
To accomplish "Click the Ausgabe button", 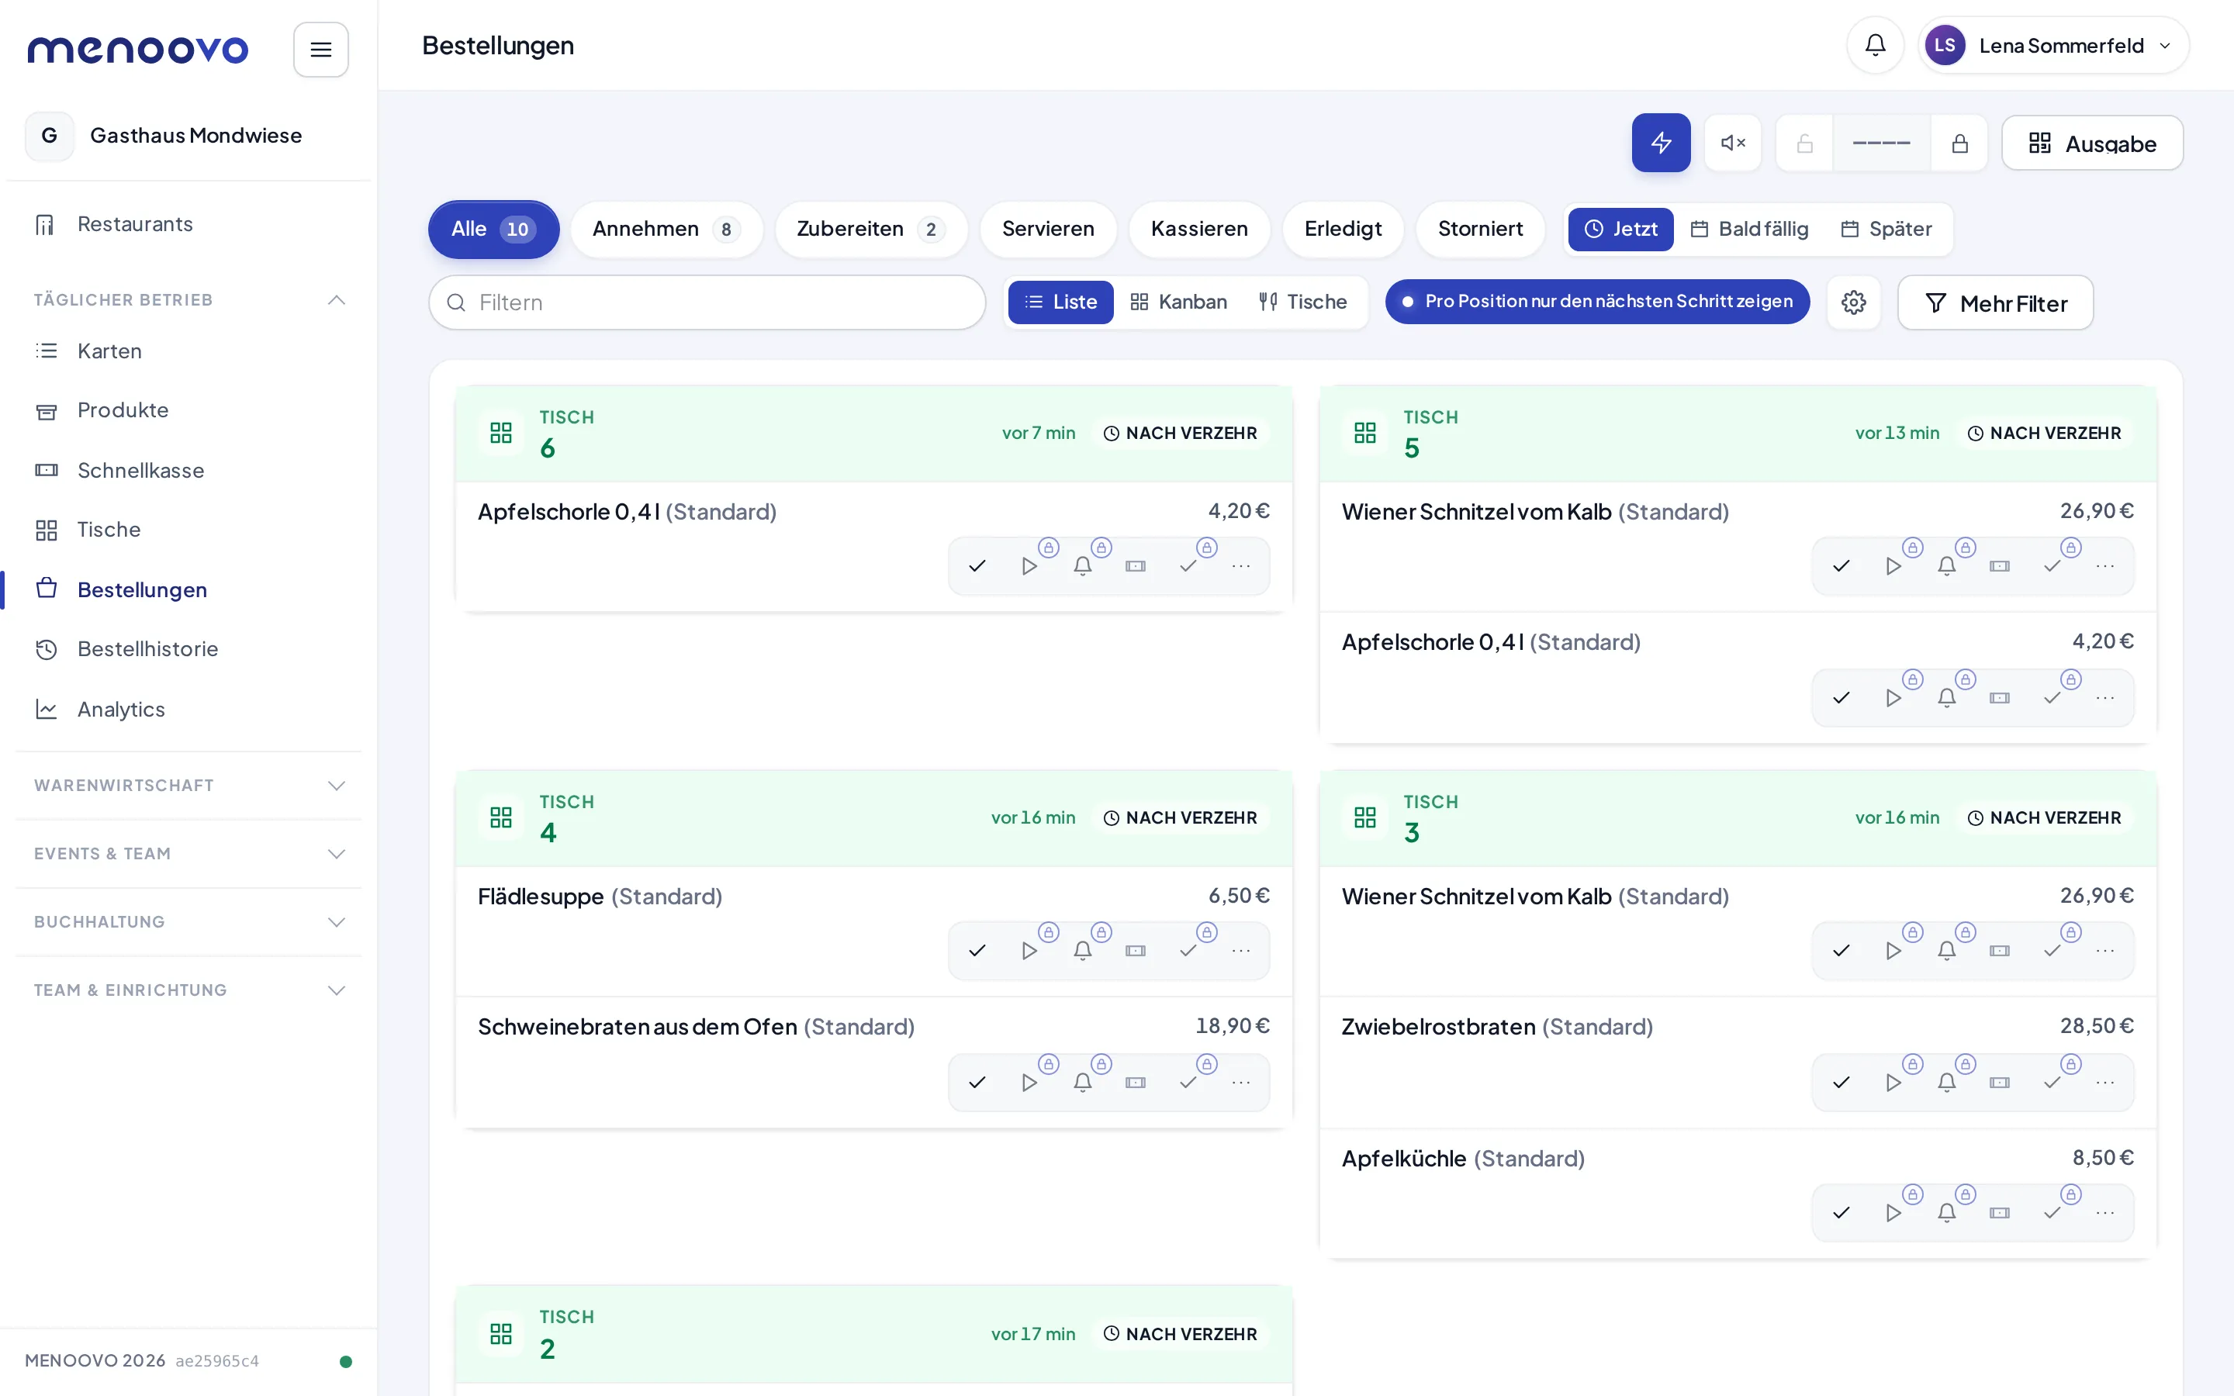I will (x=2092, y=143).
